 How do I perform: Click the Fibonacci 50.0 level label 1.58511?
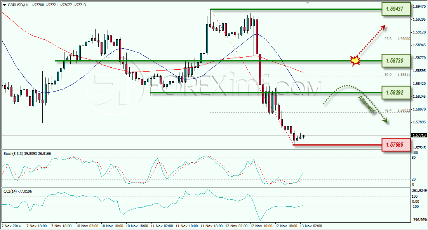point(404,74)
